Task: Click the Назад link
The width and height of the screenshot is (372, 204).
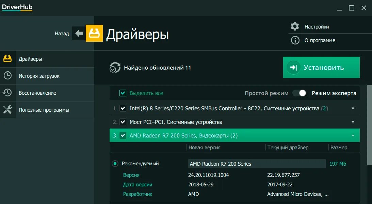Action: pos(62,34)
